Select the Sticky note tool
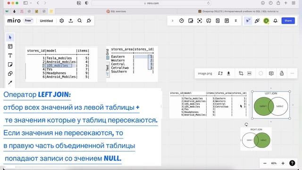Image resolution: width=302 pixels, height=170 pixels. 10,64
